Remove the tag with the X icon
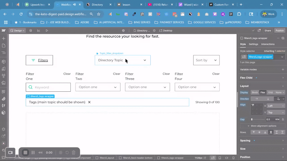The image size is (287, 161). pyautogui.click(x=89, y=102)
